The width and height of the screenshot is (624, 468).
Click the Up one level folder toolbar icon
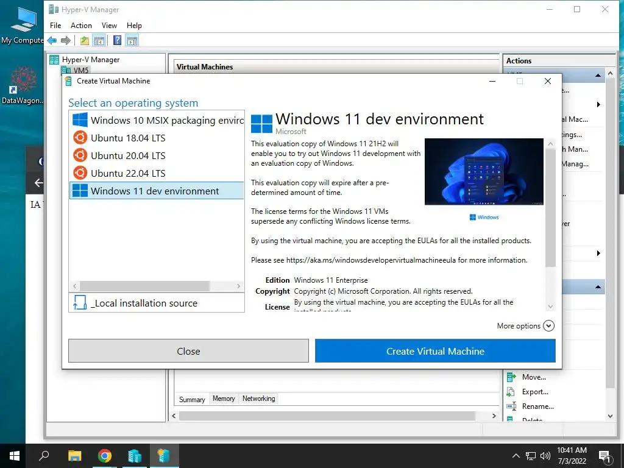84,40
